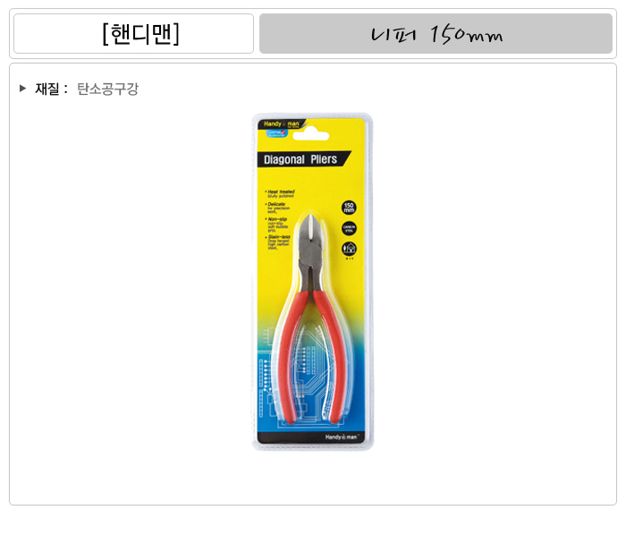Click the Stain-less feature bullet text
Screen dimensions: 626x544
click(x=279, y=242)
